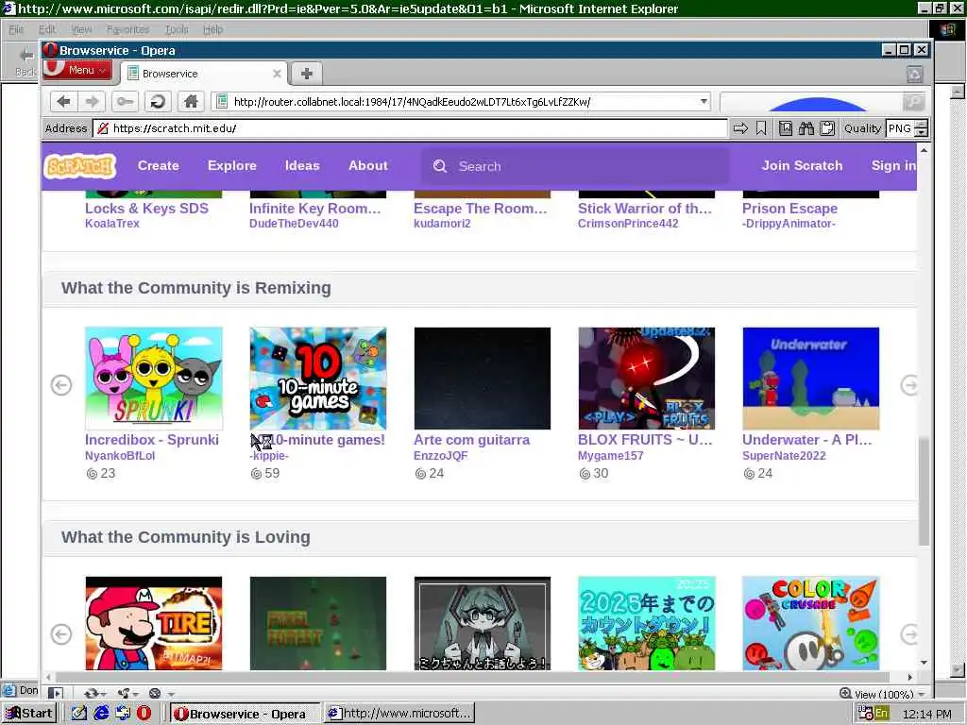Click the next arrow in the Loving carousel
This screenshot has width=967, height=725.
click(909, 634)
